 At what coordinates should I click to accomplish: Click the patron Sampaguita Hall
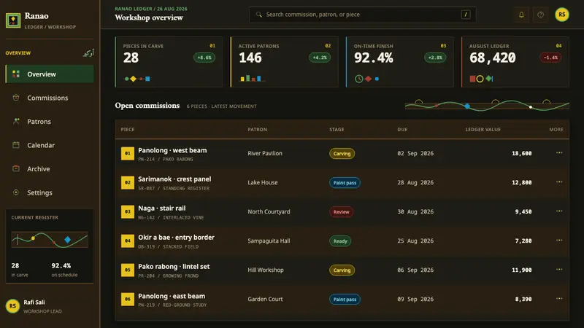[x=269, y=241]
